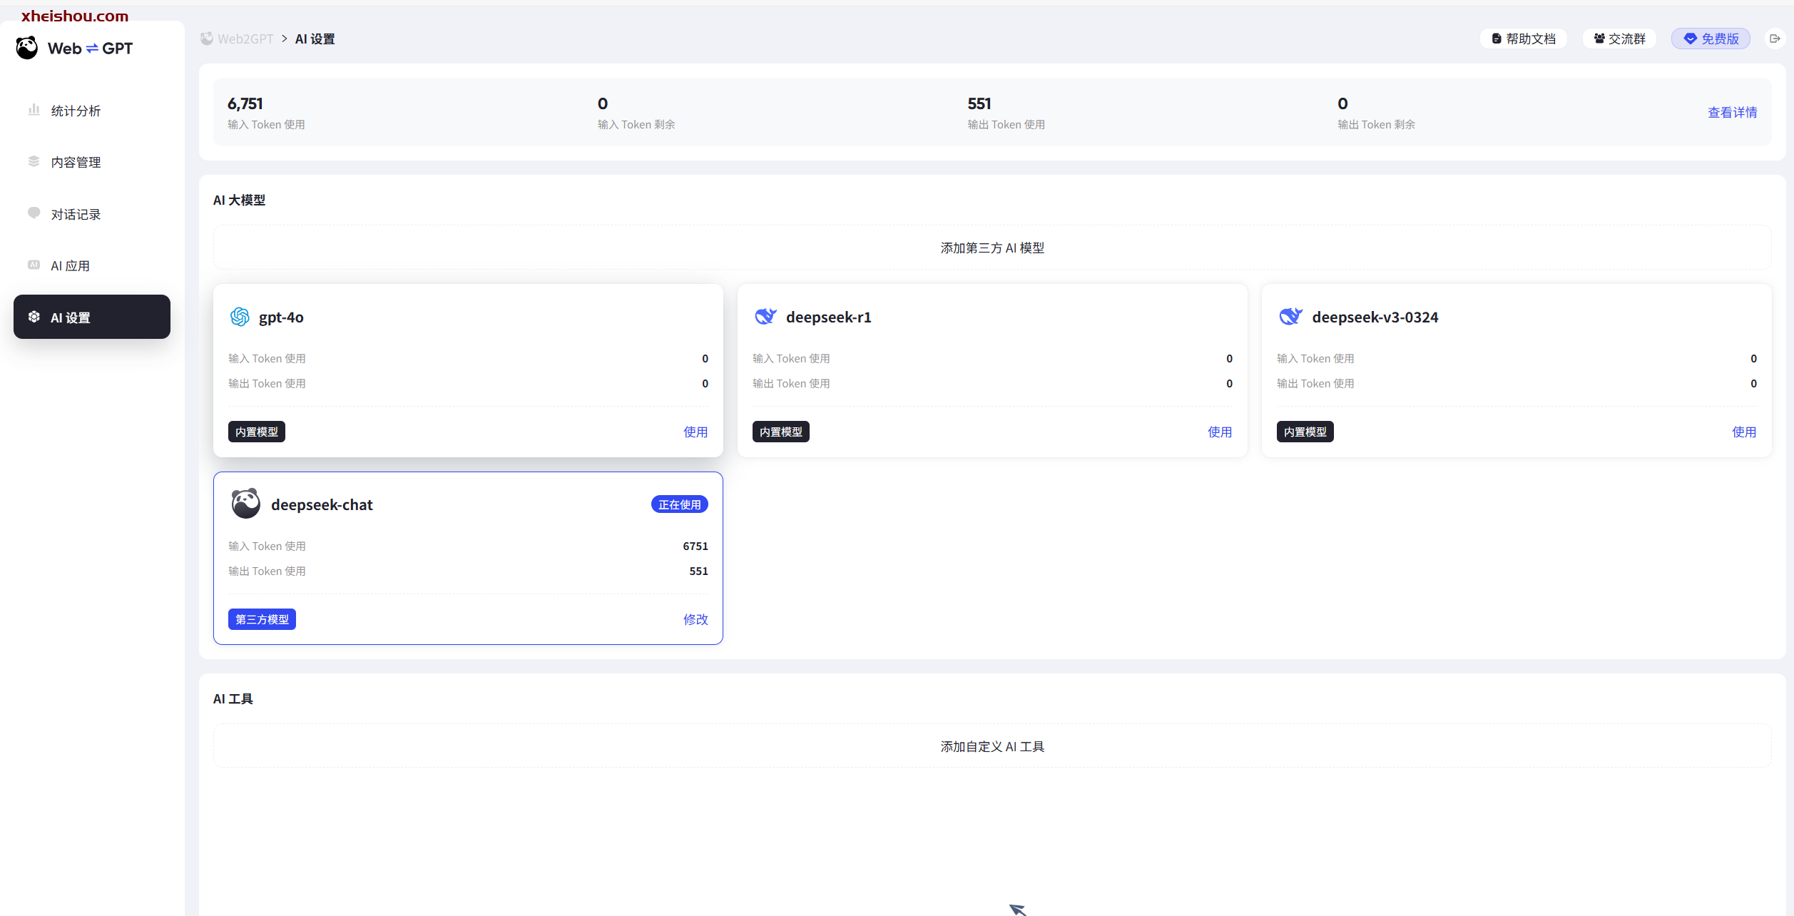Click the gpt-4o model name

tap(281, 317)
